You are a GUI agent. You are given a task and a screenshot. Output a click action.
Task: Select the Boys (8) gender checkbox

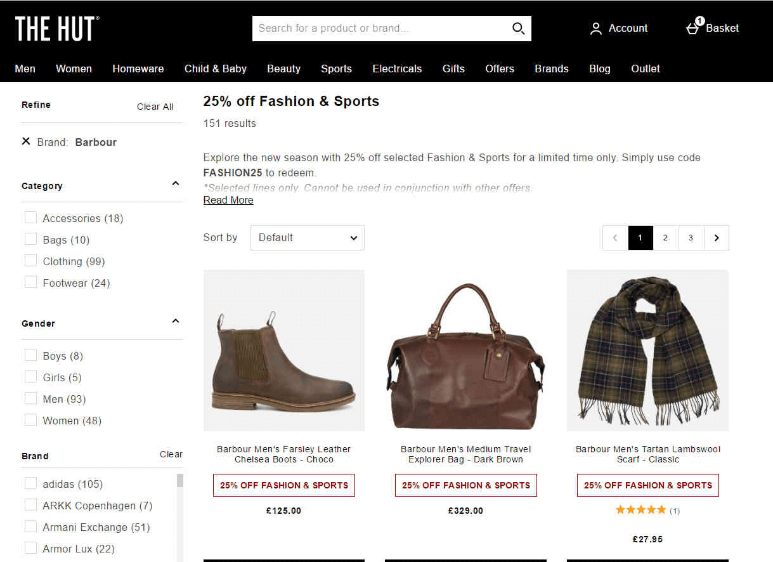coord(30,355)
